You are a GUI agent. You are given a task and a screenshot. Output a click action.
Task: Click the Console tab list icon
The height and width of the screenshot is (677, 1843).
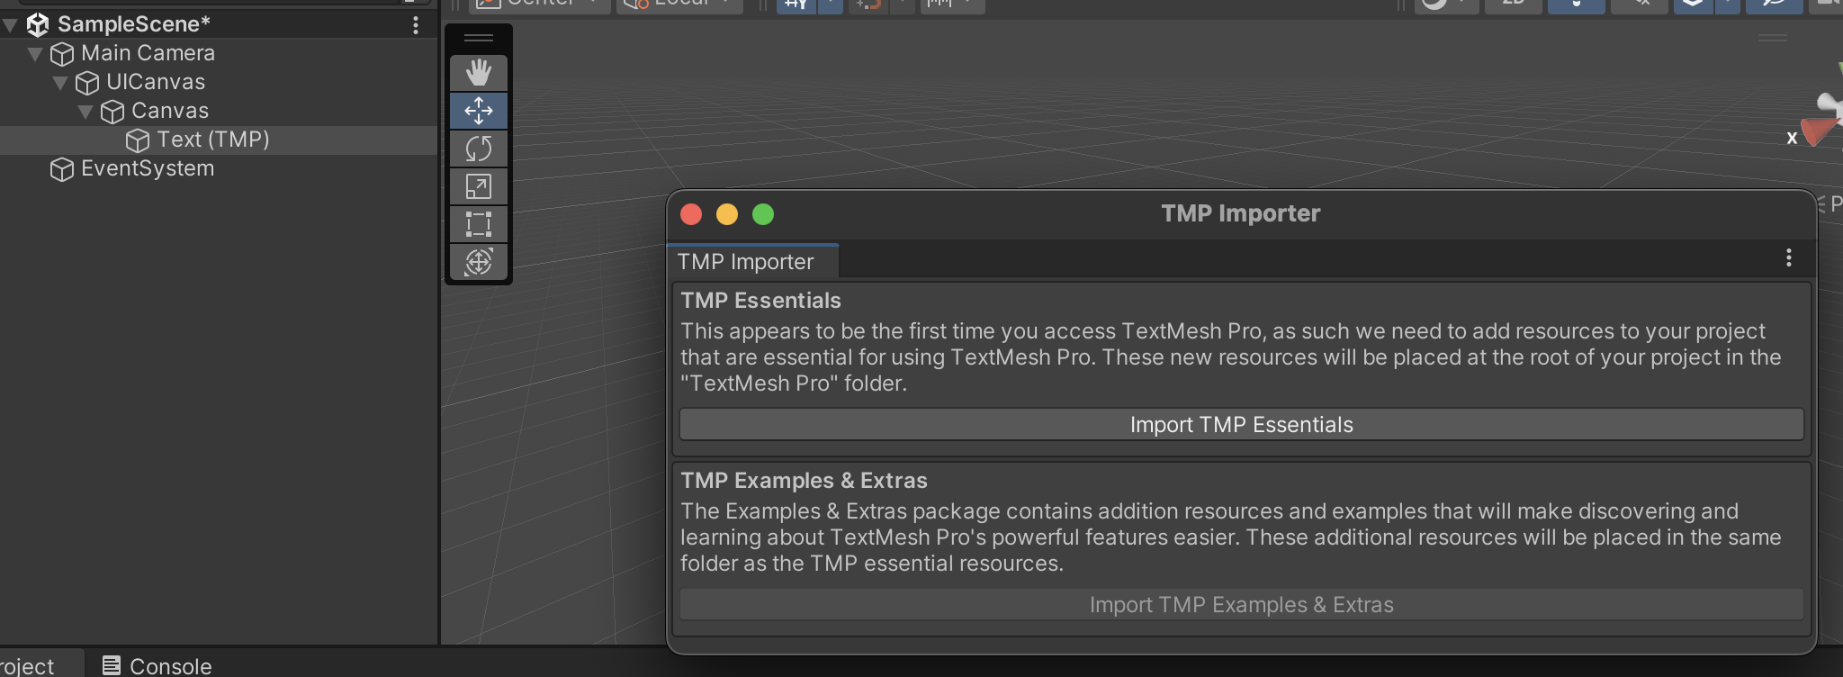point(112,666)
